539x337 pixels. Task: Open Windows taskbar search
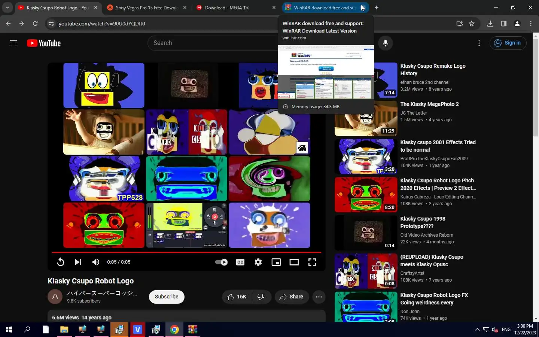[27, 330]
